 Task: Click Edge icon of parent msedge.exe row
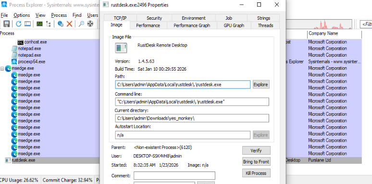pos(8,68)
